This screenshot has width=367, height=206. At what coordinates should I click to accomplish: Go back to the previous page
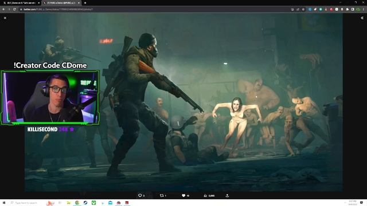[3, 9]
